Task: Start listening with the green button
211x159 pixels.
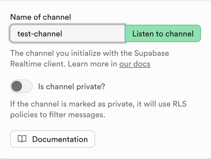Action: click(x=163, y=34)
